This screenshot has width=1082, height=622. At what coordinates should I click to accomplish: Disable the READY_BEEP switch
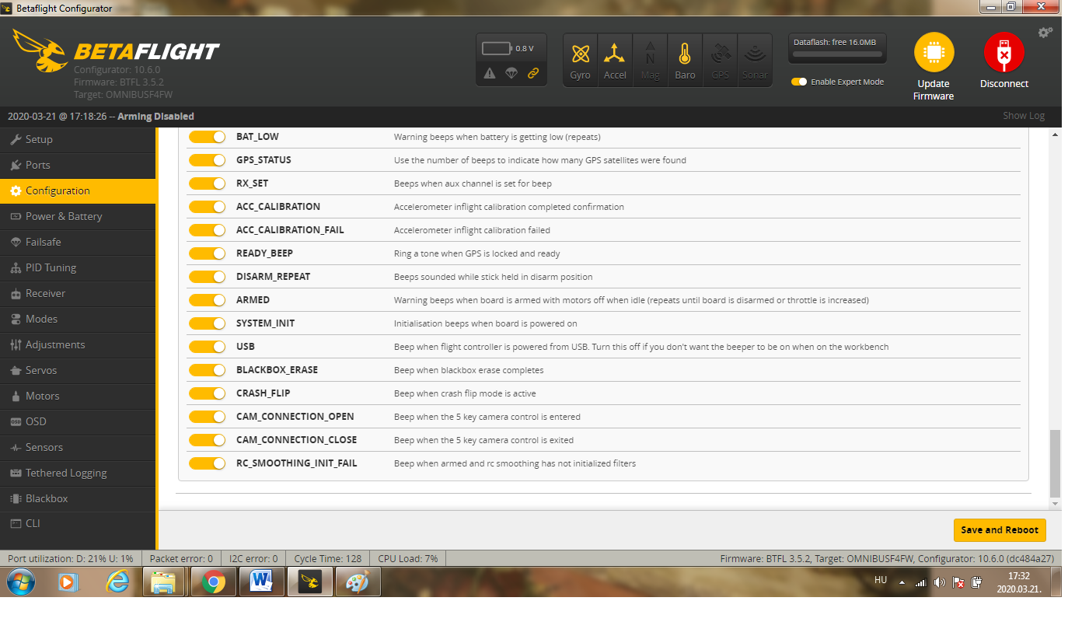(207, 253)
